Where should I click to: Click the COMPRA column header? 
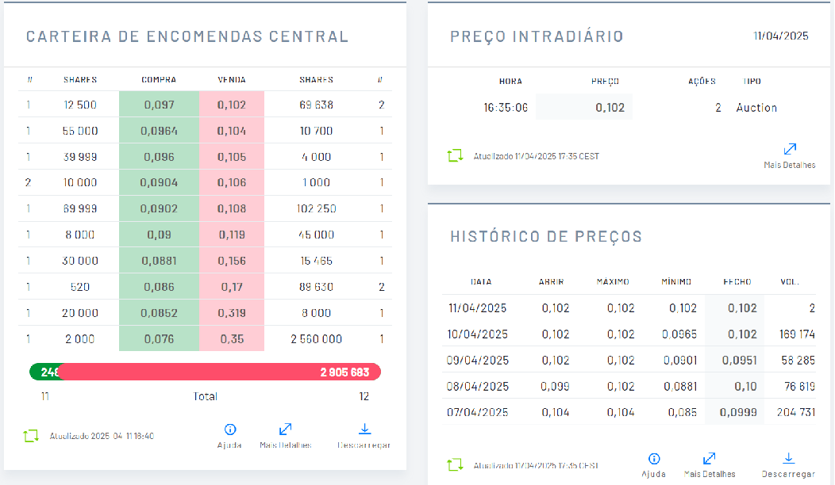coord(159,80)
